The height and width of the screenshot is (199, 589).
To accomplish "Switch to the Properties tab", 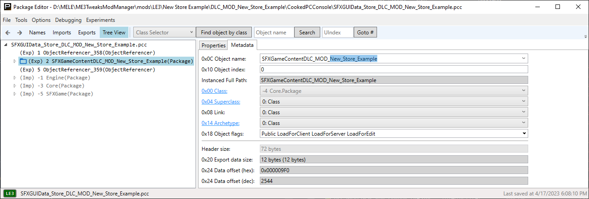I will click(213, 46).
